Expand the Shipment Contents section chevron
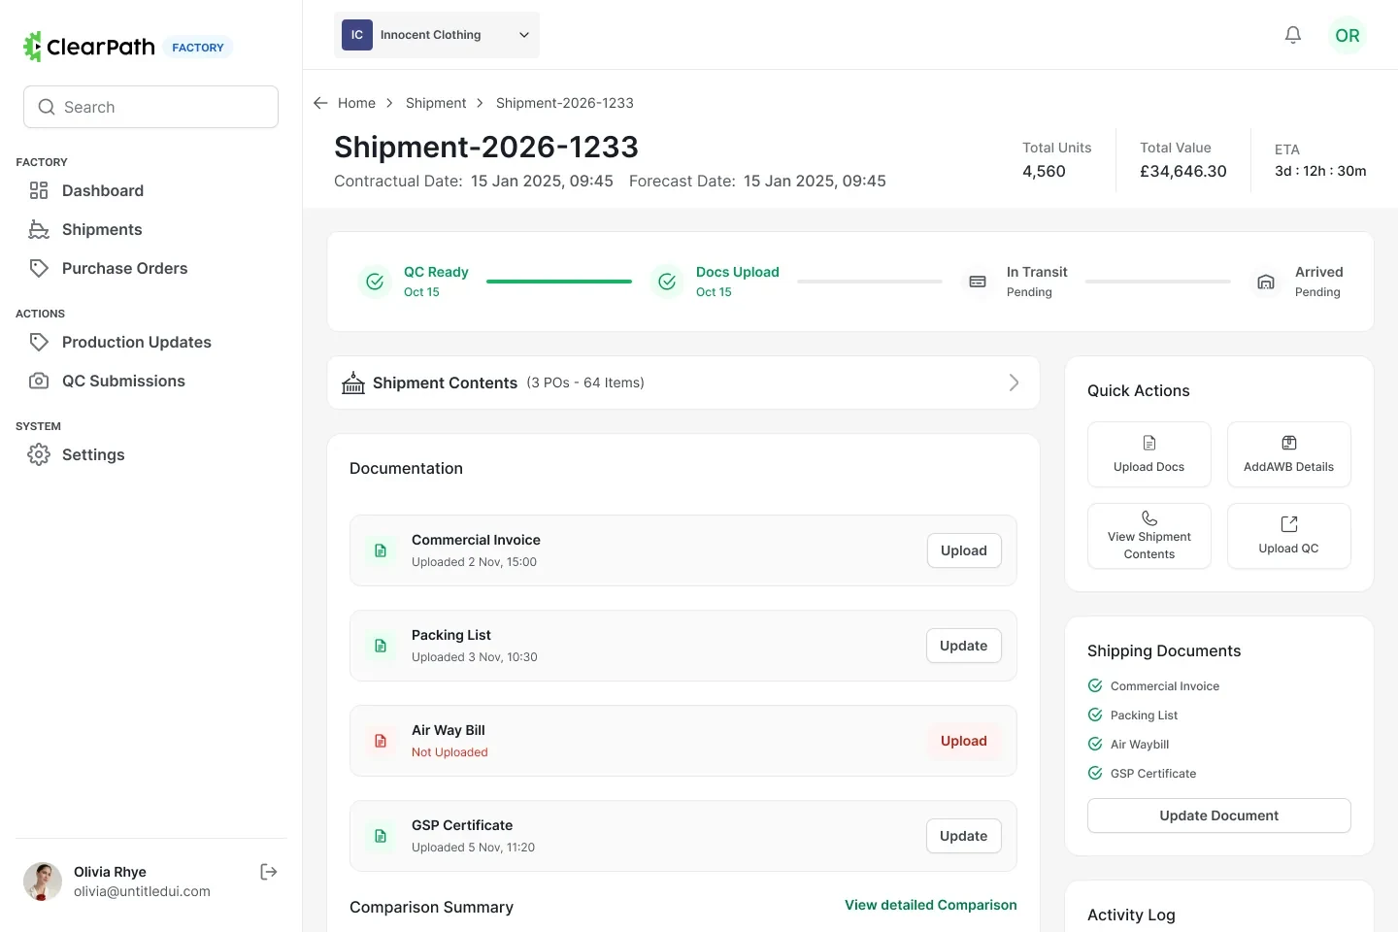 point(1014,383)
